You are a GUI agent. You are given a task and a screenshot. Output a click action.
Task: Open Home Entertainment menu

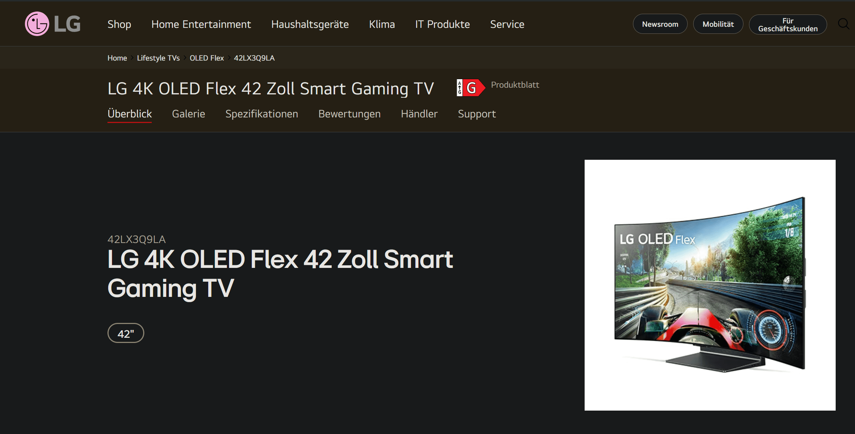click(201, 24)
